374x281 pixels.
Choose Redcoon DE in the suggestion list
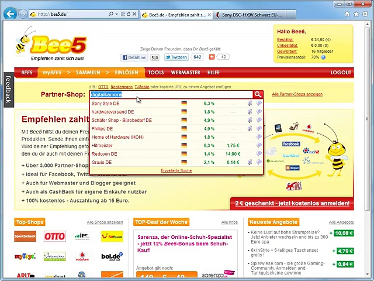[x=104, y=154]
